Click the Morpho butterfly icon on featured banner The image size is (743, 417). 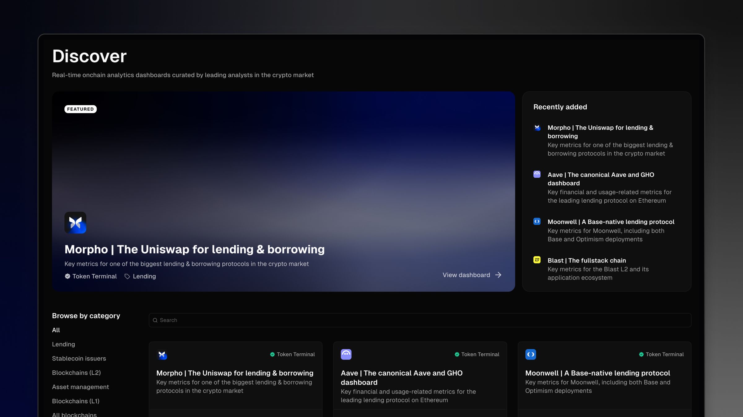(x=75, y=222)
